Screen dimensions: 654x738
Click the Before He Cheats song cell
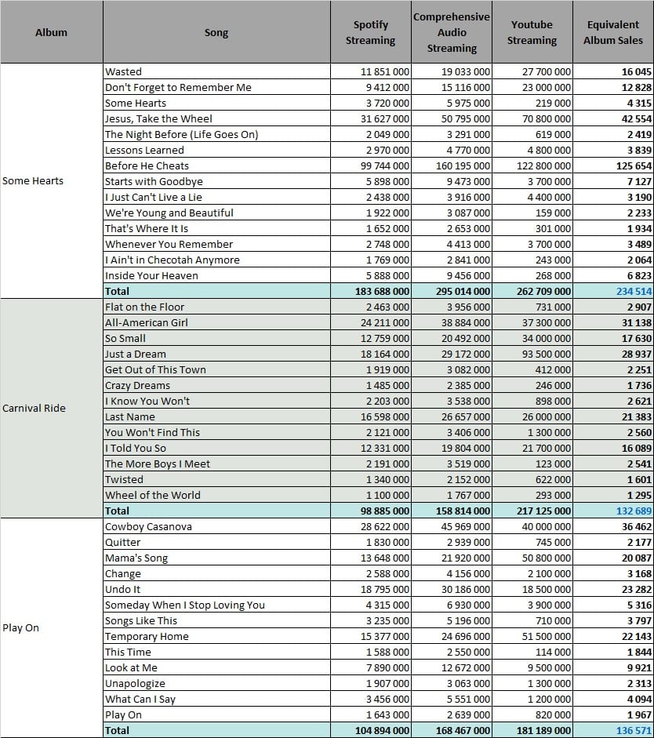(x=216, y=165)
